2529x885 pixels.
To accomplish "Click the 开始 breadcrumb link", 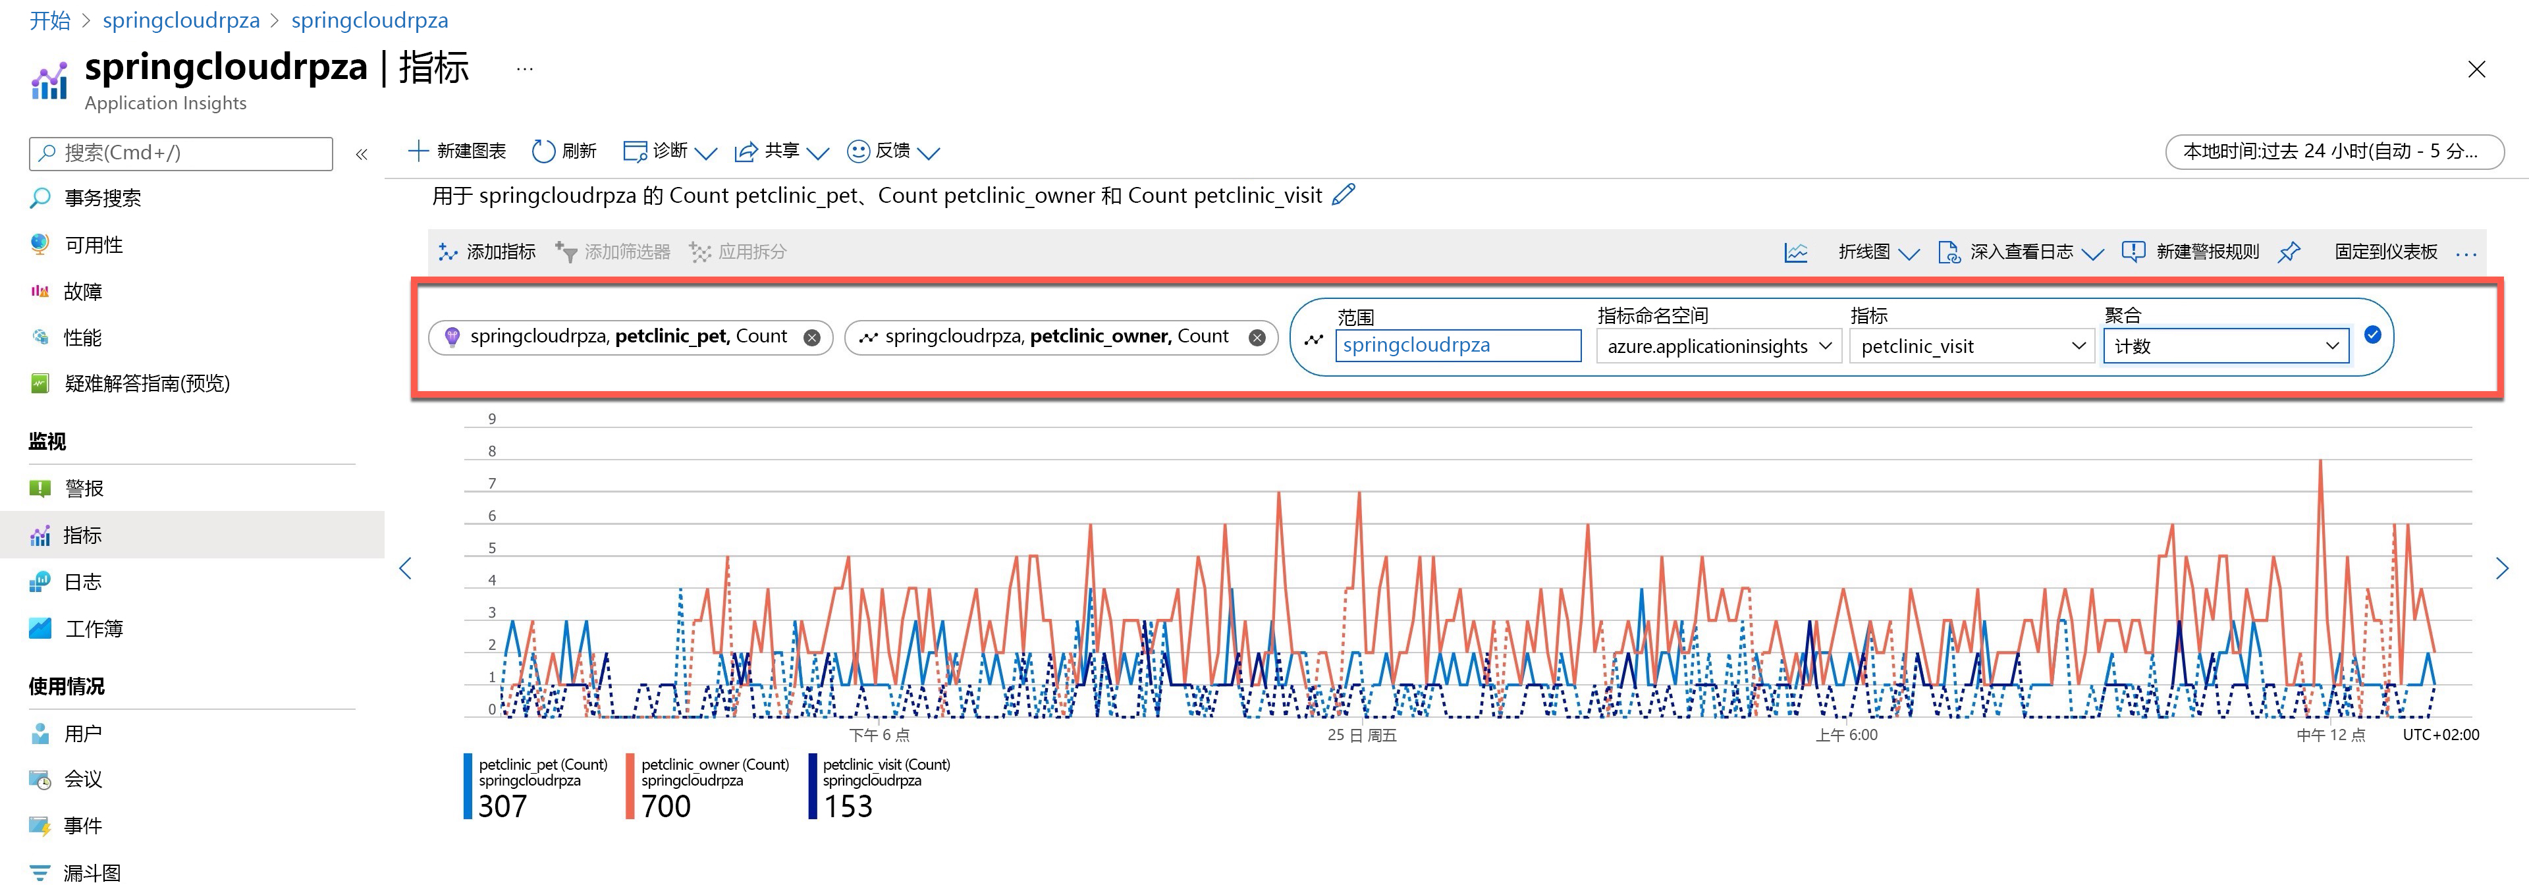I will [x=49, y=20].
